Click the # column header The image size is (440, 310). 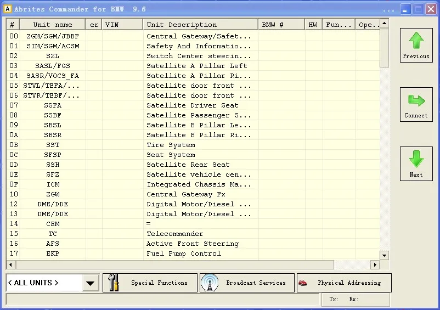point(13,25)
